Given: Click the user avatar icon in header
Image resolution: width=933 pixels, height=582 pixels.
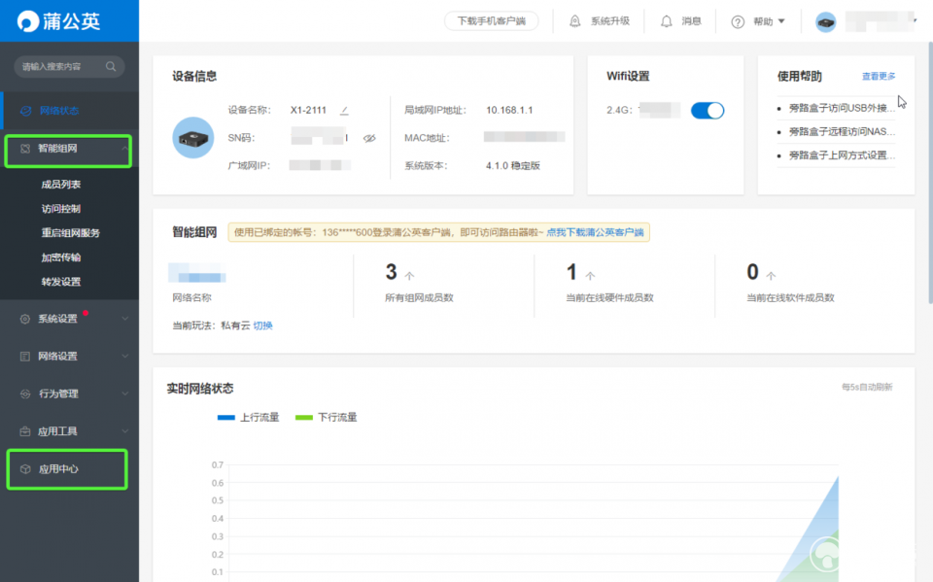Looking at the screenshot, I should (x=826, y=22).
